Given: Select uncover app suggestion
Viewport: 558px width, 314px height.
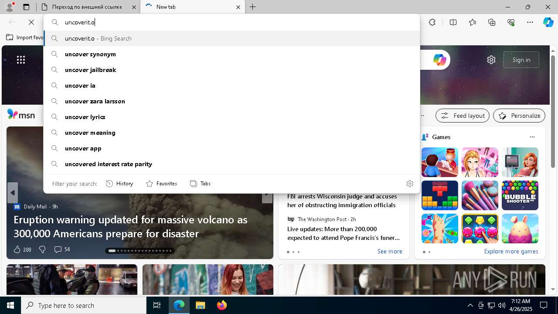Looking at the screenshot, I should [231, 148].
